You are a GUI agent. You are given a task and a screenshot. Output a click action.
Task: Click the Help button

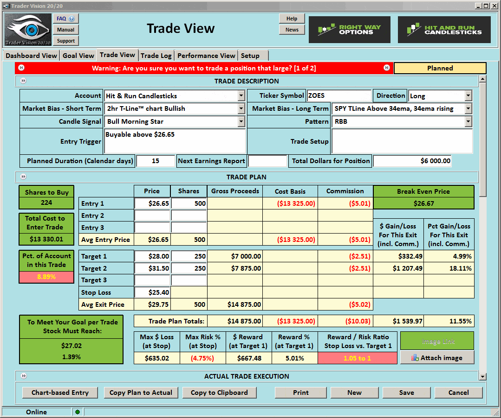pyautogui.click(x=292, y=19)
